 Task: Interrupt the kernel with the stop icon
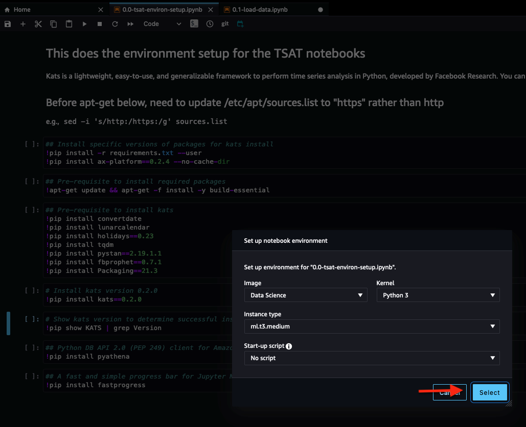click(99, 23)
